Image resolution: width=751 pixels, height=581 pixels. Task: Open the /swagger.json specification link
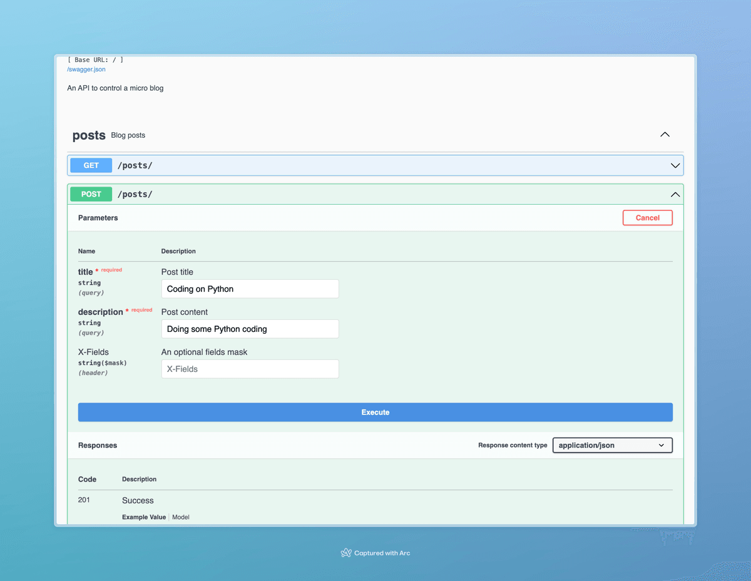(x=86, y=69)
